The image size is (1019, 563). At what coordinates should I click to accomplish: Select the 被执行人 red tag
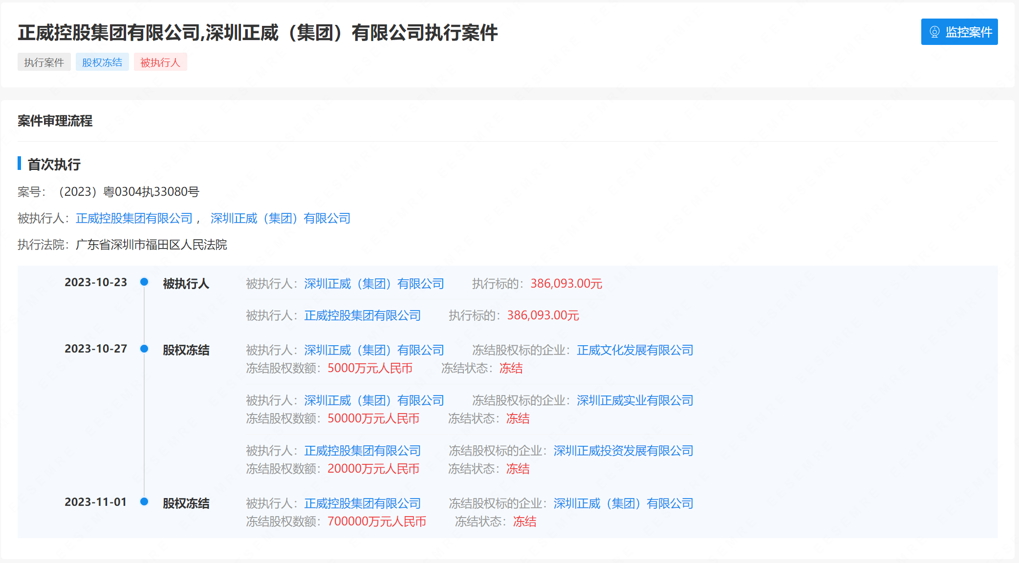[x=160, y=62]
